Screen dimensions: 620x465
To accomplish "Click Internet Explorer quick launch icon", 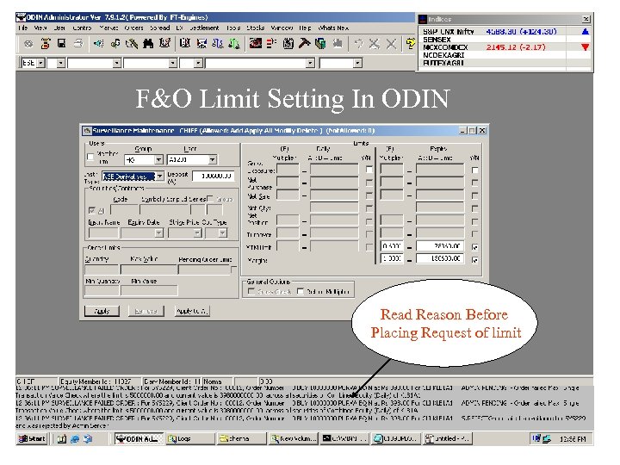I will (x=75, y=438).
